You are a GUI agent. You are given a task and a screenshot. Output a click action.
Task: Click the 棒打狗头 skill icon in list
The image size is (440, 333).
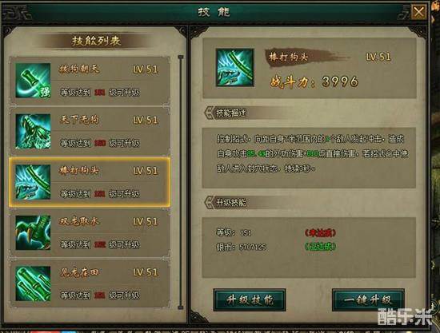point(33,182)
